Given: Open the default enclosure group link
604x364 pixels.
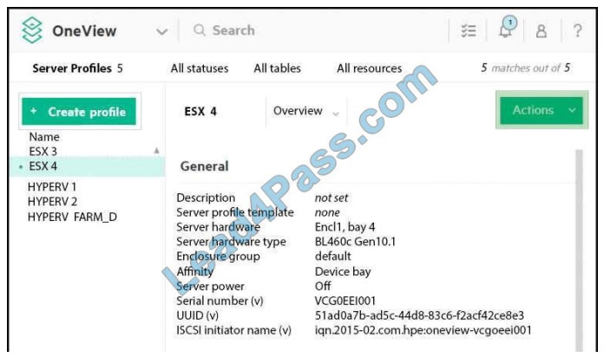Looking at the screenshot, I should click(333, 257).
